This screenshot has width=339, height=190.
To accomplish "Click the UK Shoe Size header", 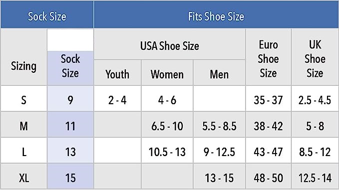I will pyautogui.click(x=315, y=59).
